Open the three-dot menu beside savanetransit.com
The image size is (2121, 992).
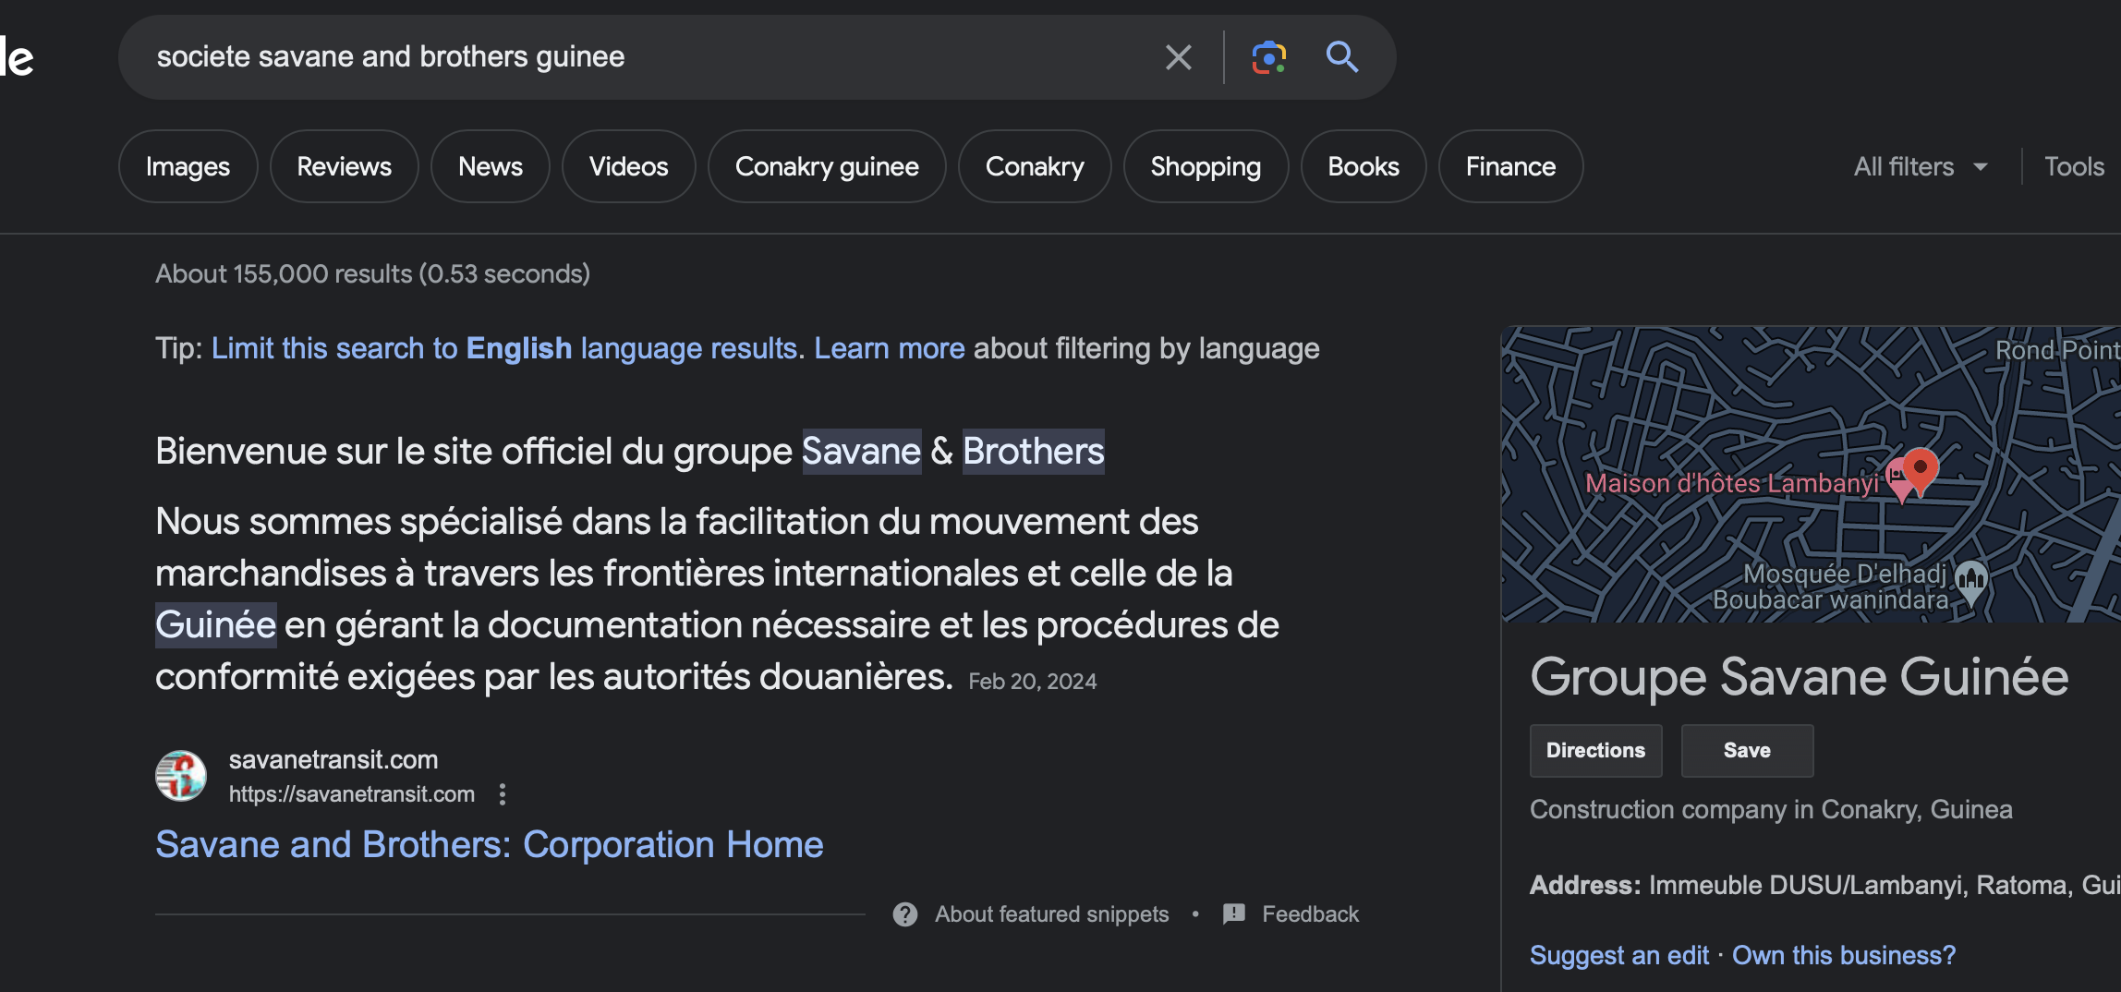click(503, 794)
